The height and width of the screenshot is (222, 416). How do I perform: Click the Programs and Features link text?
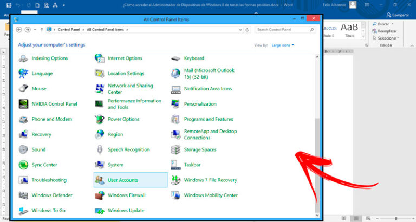(x=209, y=119)
